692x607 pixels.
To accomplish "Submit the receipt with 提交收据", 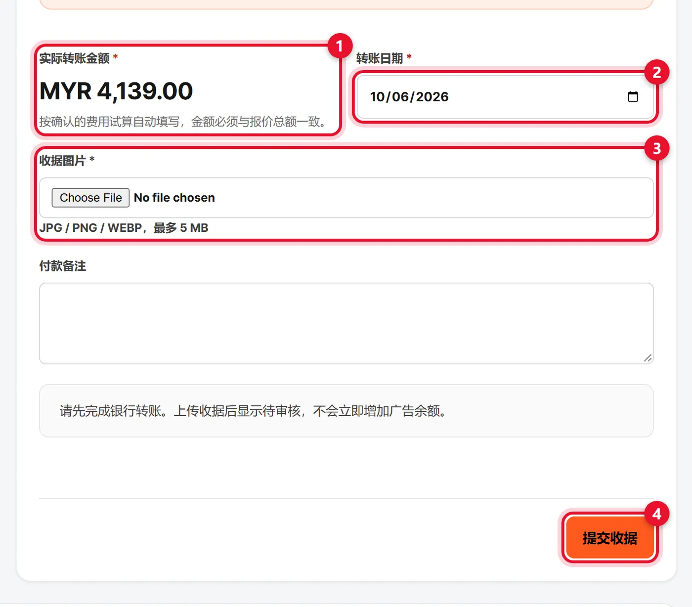I will pyautogui.click(x=610, y=538).
